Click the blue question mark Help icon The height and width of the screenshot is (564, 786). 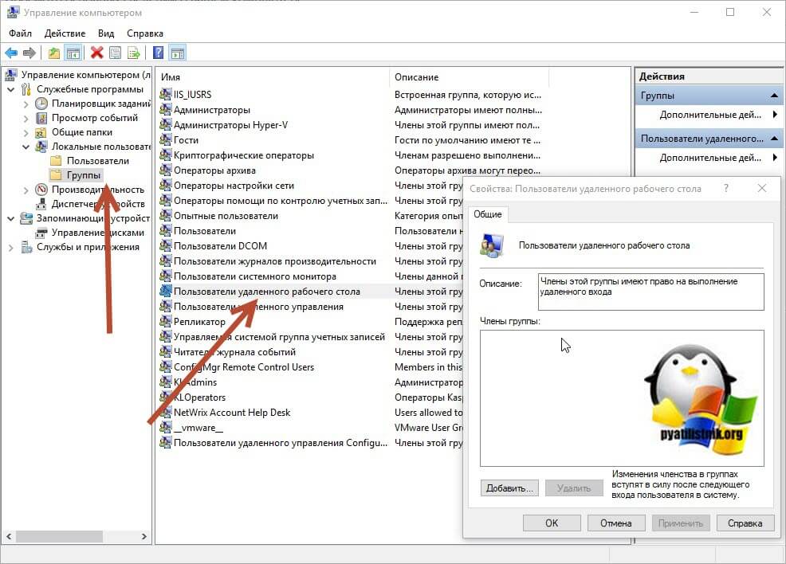[x=158, y=53]
